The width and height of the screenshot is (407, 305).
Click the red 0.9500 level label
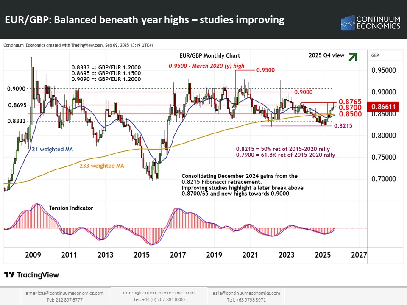point(265,70)
